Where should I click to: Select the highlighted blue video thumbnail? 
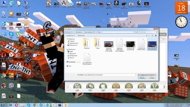pyautogui.click(x=152, y=44)
